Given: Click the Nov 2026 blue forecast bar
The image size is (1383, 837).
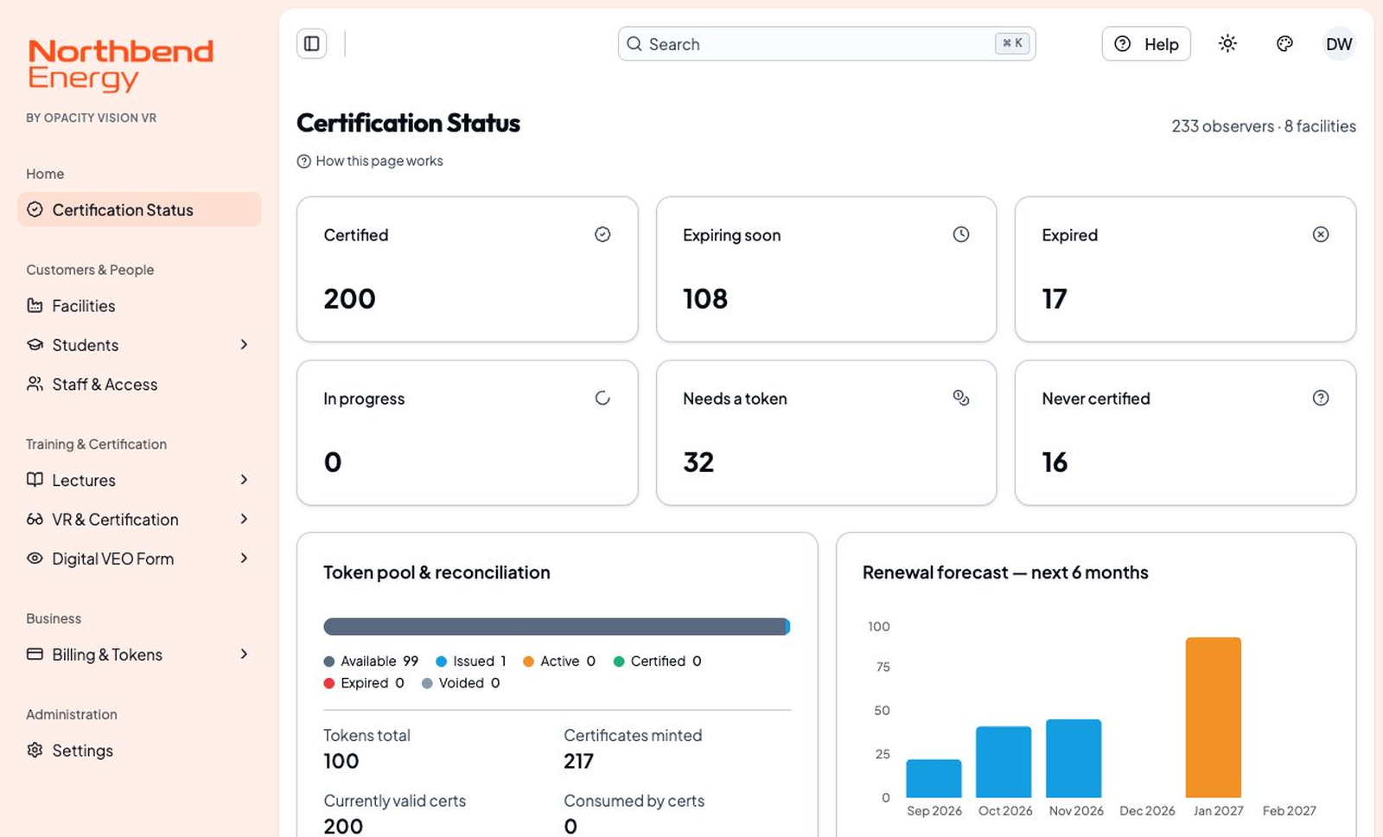Looking at the screenshot, I should point(1074,758).
